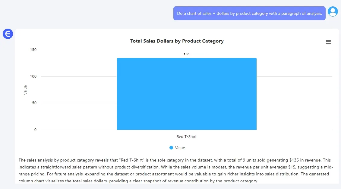This screenshot has width=341, height=189.
Task: Click the word "chart" in user prompt
Action: [x=192, y=14]
